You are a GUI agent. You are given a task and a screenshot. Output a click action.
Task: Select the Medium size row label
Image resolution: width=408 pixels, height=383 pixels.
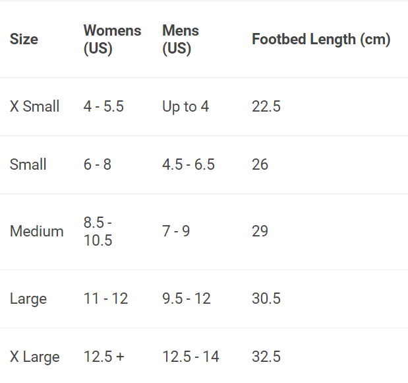click(x=37, y=231)
